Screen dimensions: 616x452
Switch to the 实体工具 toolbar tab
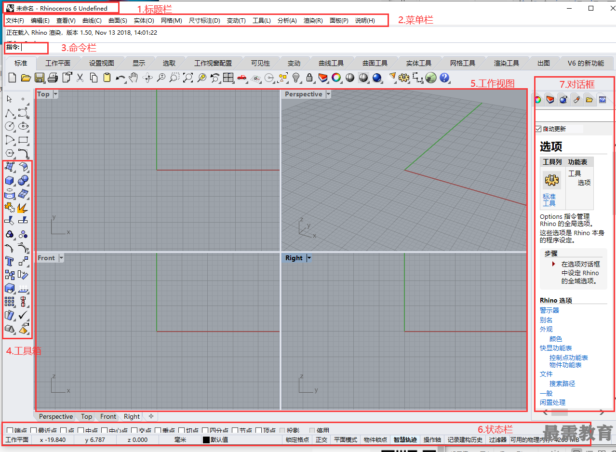point(419,63)
